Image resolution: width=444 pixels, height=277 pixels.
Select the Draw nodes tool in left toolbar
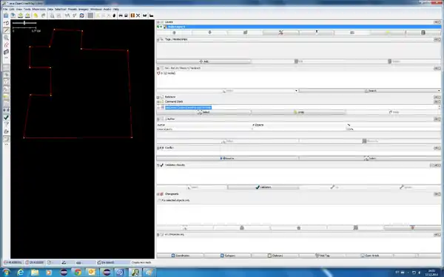(6, 30)
